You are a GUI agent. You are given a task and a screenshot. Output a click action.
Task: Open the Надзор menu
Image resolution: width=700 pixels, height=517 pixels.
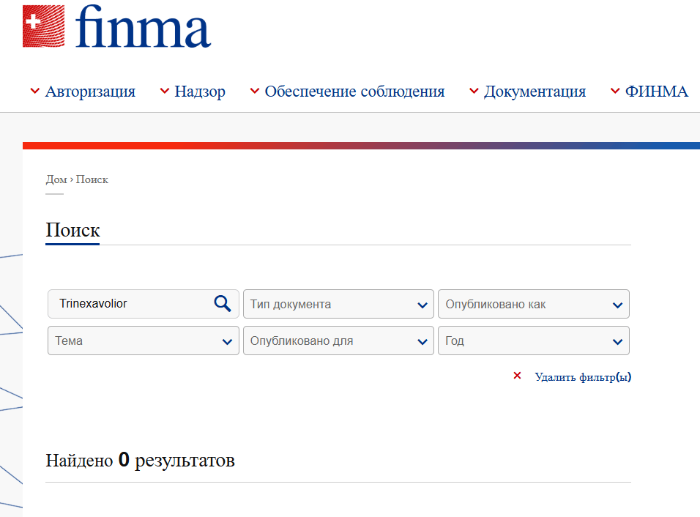199,91
